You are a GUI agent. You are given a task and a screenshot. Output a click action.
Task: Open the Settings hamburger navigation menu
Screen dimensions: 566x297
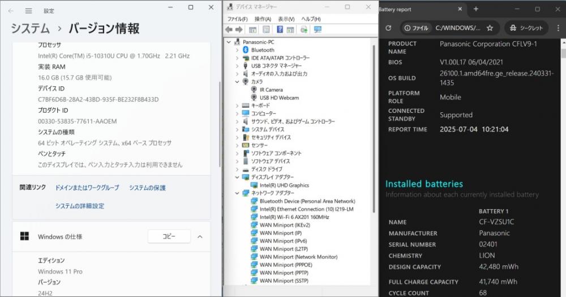[28, 11]
